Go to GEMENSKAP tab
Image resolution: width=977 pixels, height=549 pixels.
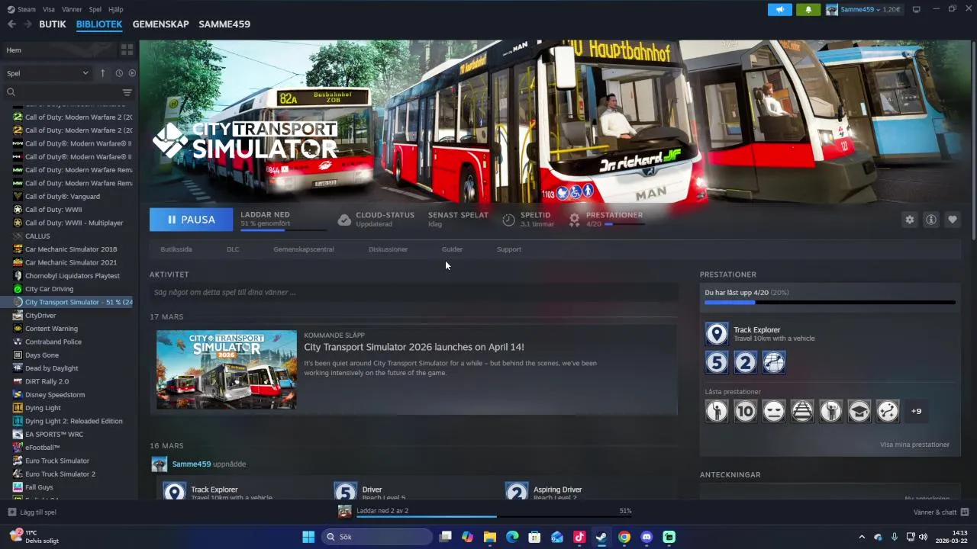tap(160, 24)
